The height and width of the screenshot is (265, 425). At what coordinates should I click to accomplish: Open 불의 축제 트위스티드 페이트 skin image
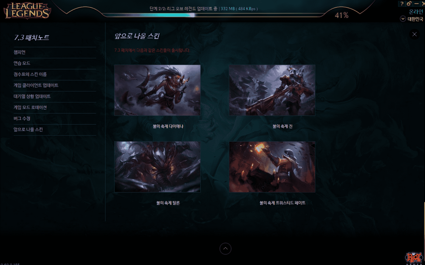(272, 167)
